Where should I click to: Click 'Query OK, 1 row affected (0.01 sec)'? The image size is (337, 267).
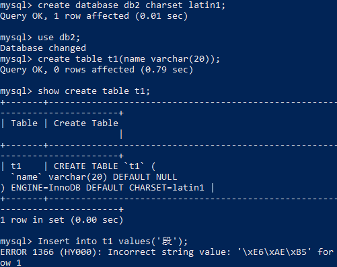94,16
